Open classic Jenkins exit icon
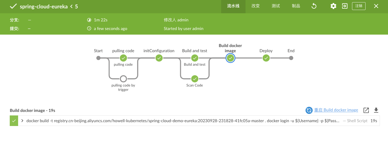Screen dimensions: 388x143 pyautogui.click(x=345, y=6)
